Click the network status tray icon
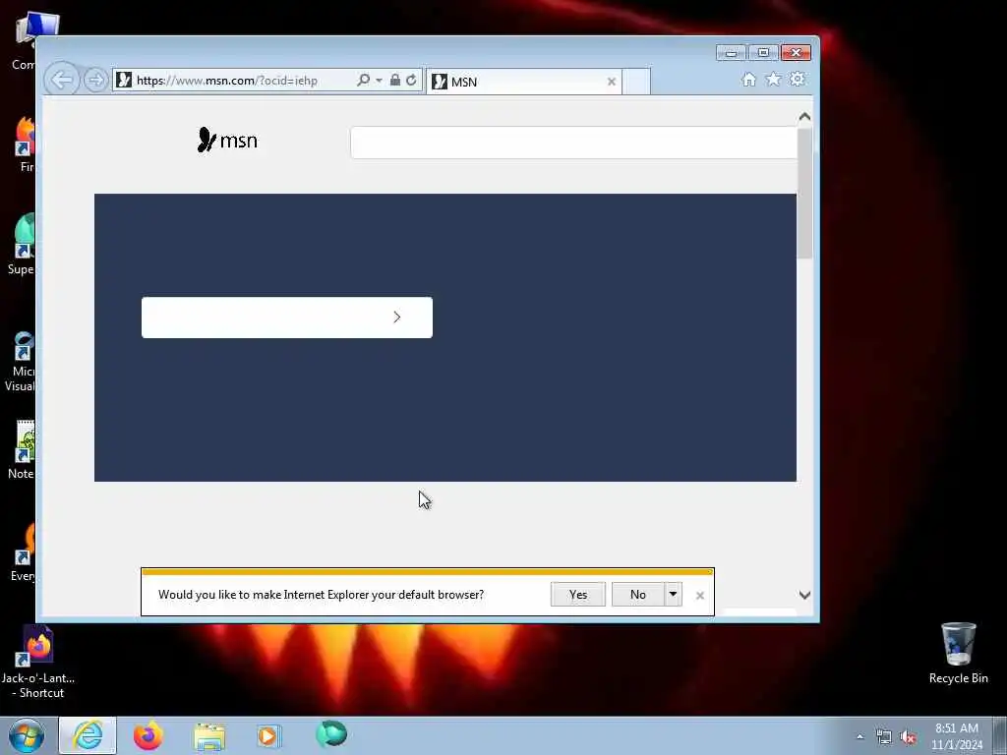Viewport: 1007px width, 755px height. (884, 737)
